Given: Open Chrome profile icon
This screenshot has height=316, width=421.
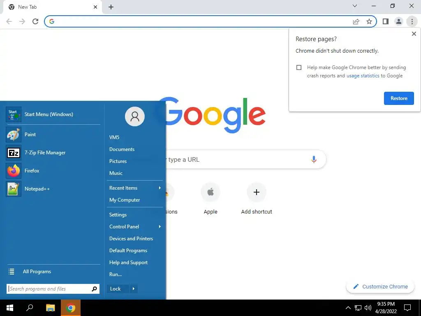Looking at the screenshot, I should tap(399, 21).
